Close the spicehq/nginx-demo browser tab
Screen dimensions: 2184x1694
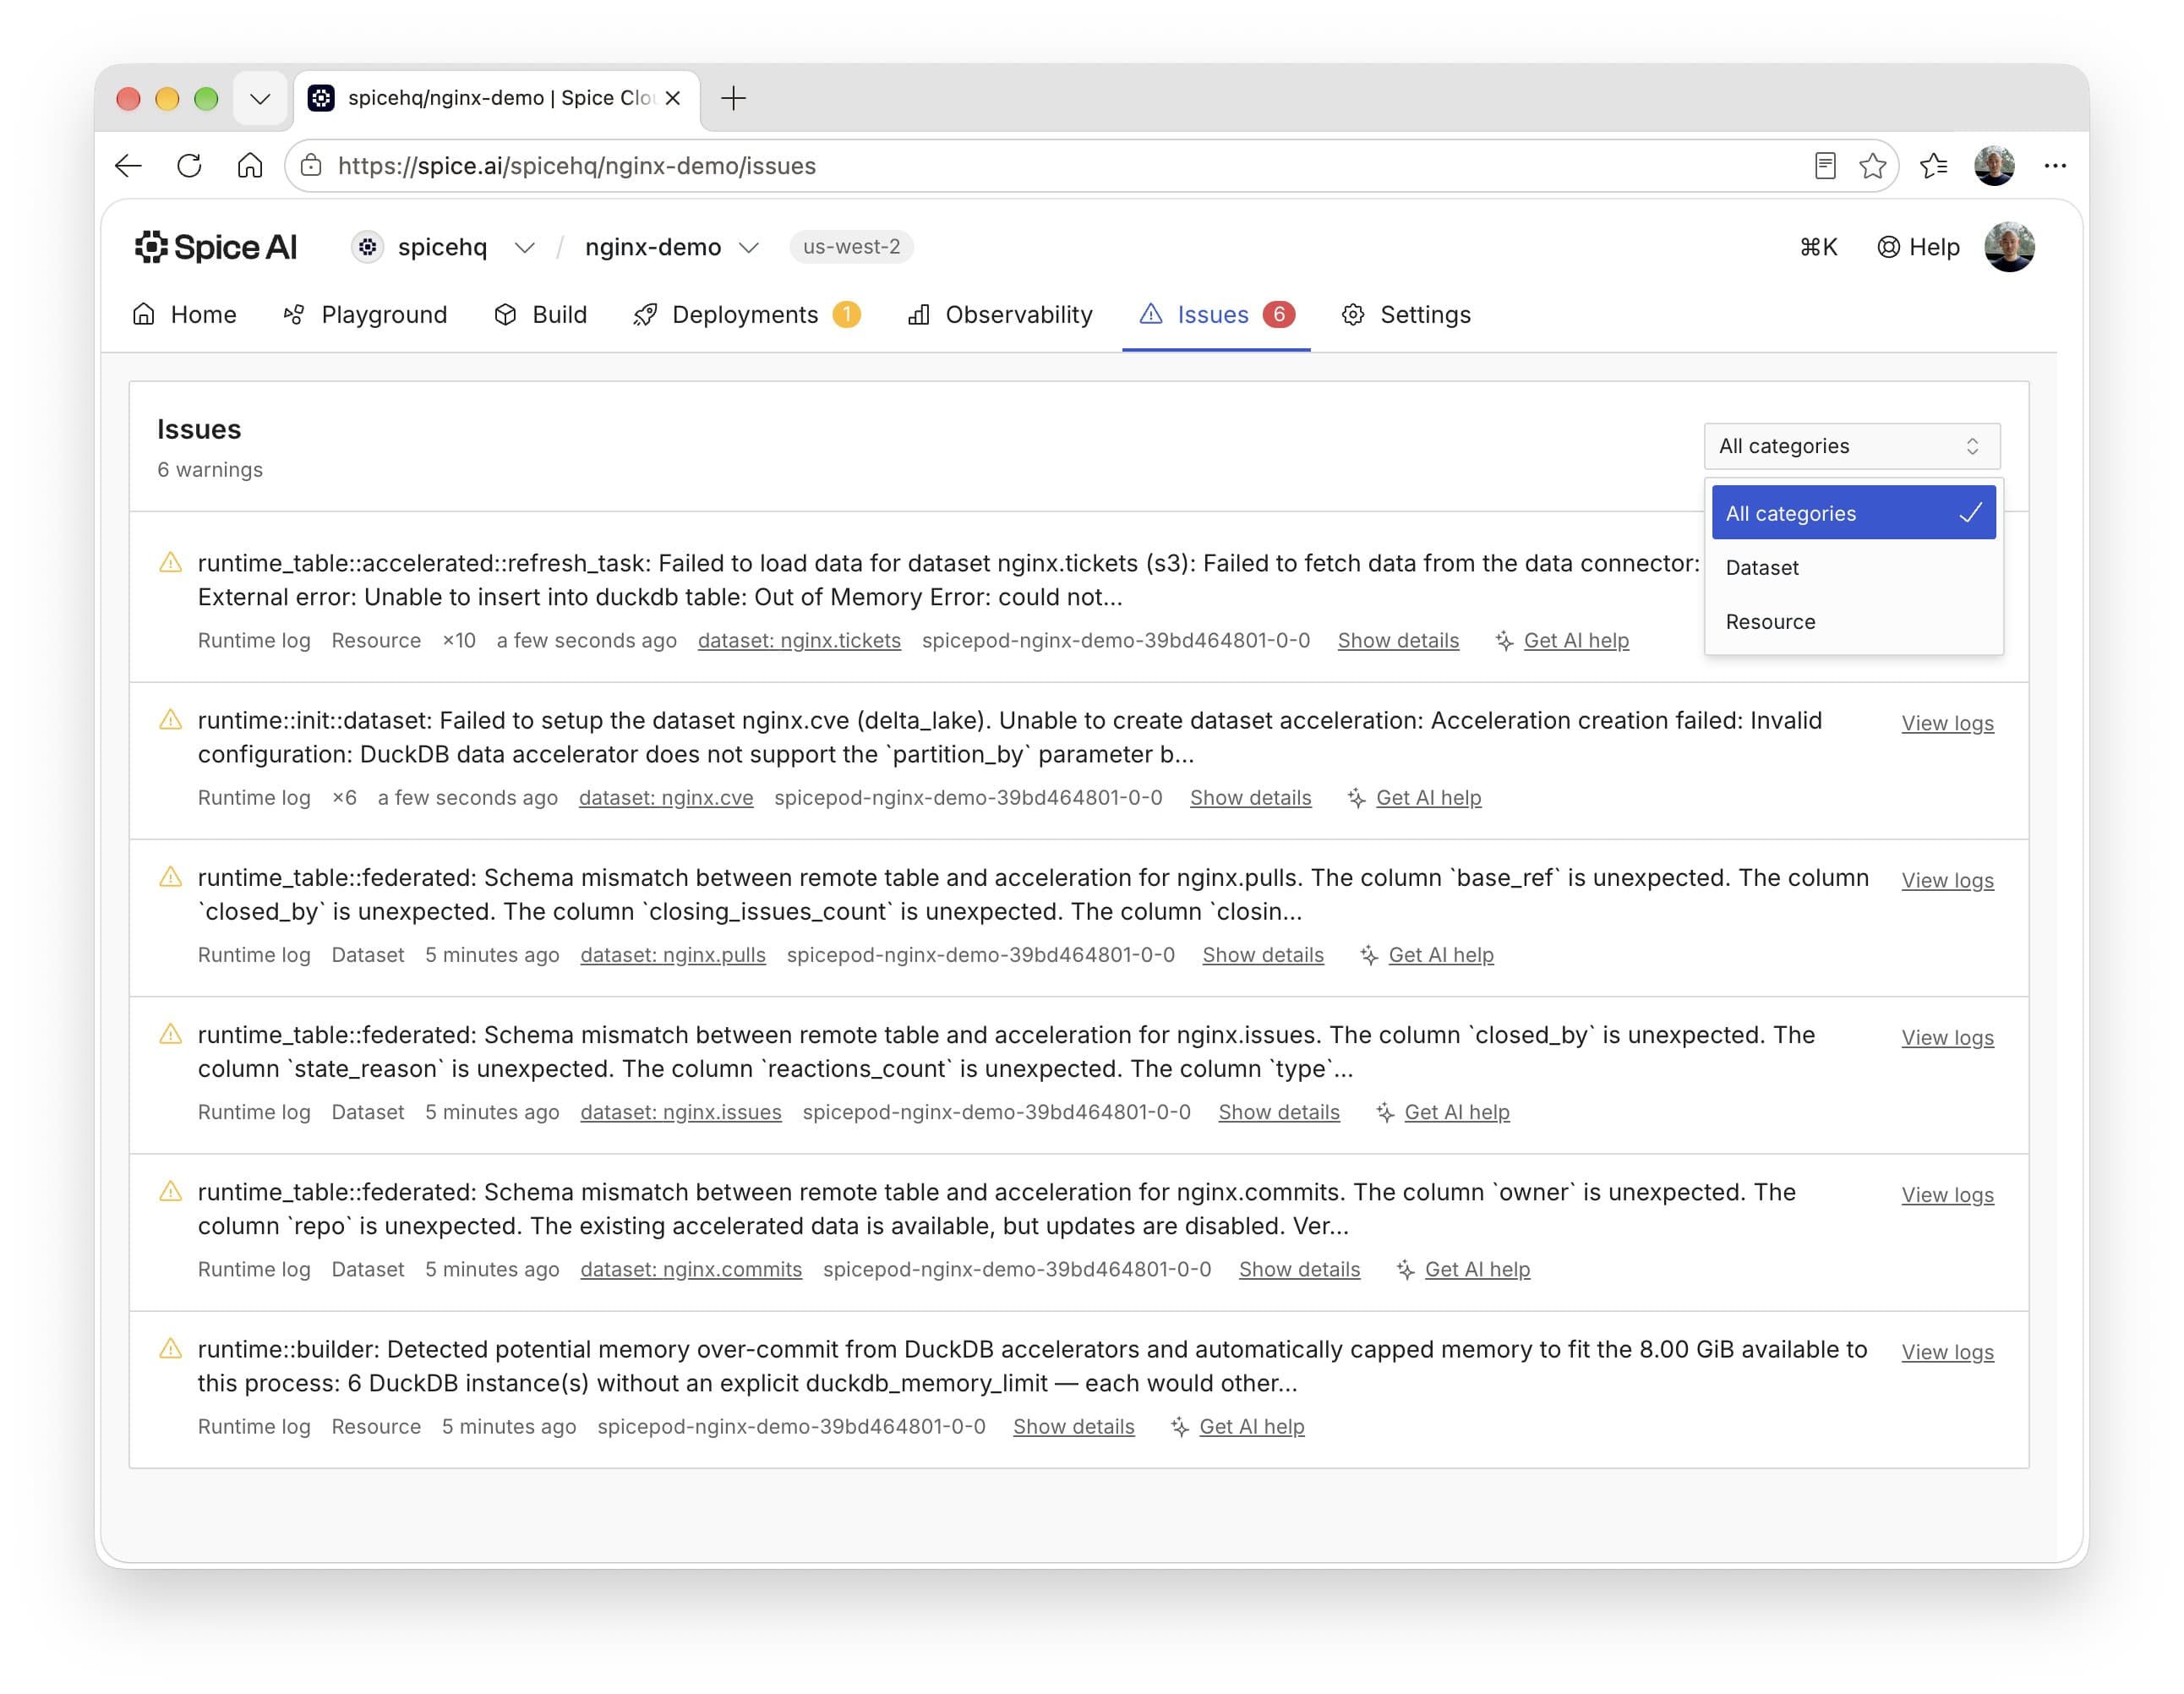(x=673, y=98)
